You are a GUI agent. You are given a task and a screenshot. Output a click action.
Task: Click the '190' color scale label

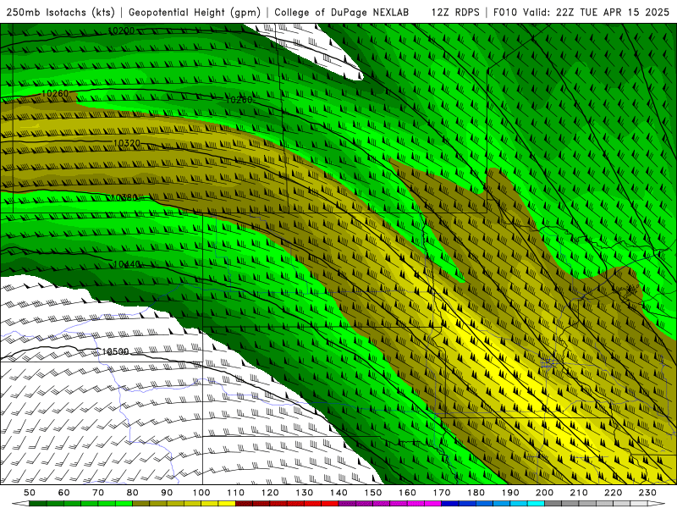pyautogui.click(x=510, y=493)
